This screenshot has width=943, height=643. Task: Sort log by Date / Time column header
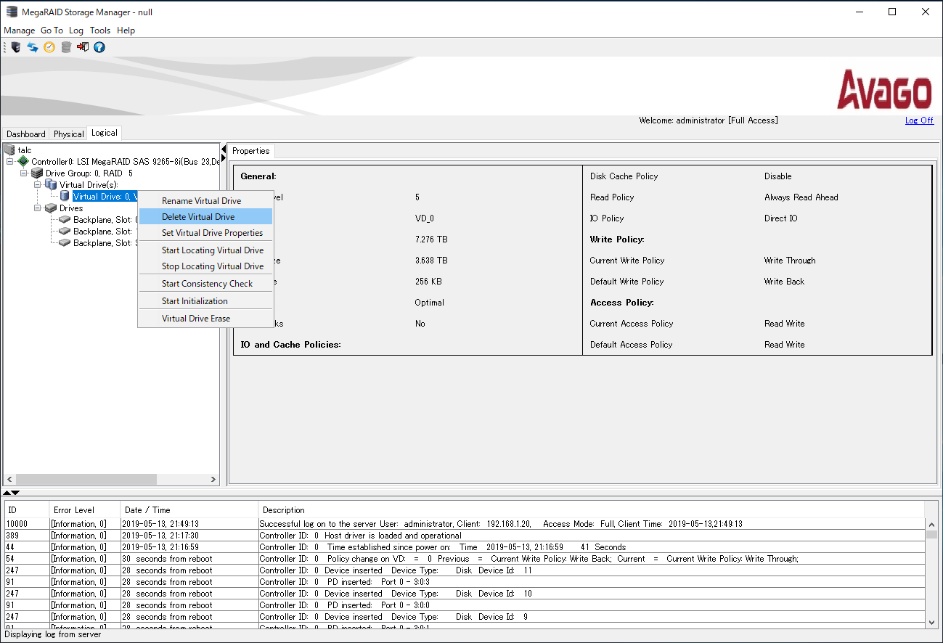click(189, 510)
